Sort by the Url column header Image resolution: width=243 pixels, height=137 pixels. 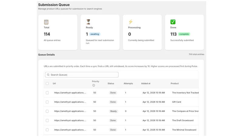[54, 83]
